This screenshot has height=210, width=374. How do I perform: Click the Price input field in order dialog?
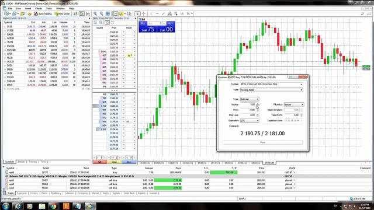(248, 110)
